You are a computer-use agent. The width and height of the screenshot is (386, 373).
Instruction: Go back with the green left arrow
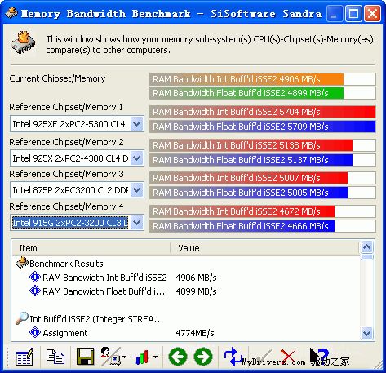click(178, 357)
